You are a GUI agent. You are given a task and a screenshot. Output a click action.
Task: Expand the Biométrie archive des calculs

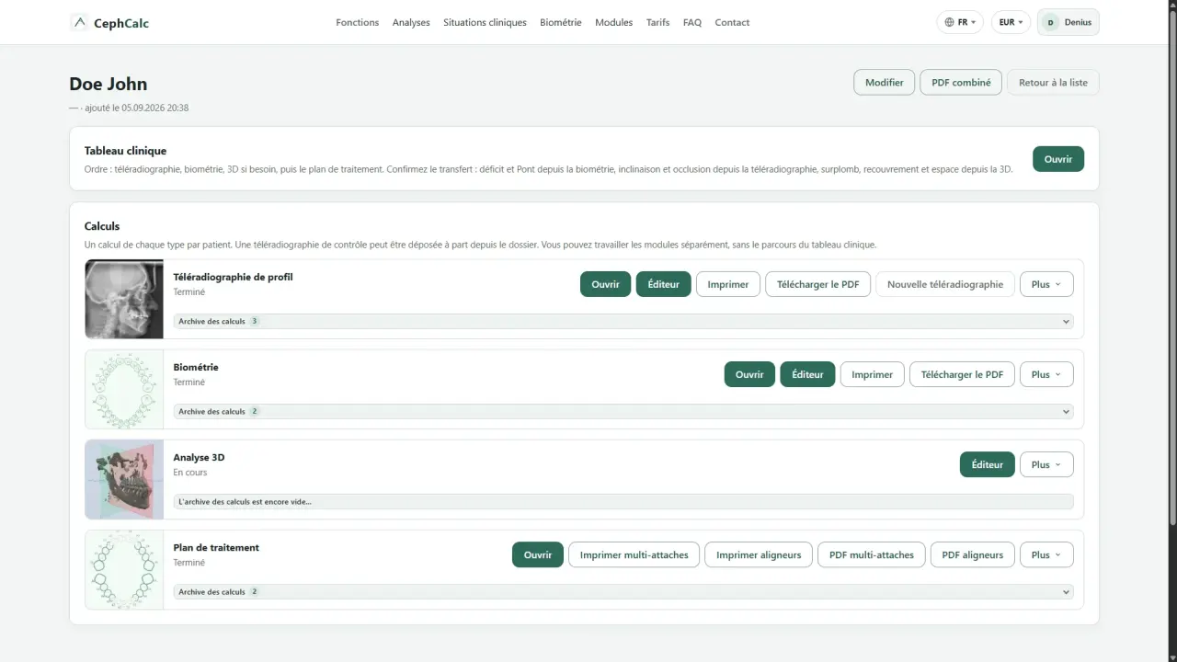(x=623, y=412)
